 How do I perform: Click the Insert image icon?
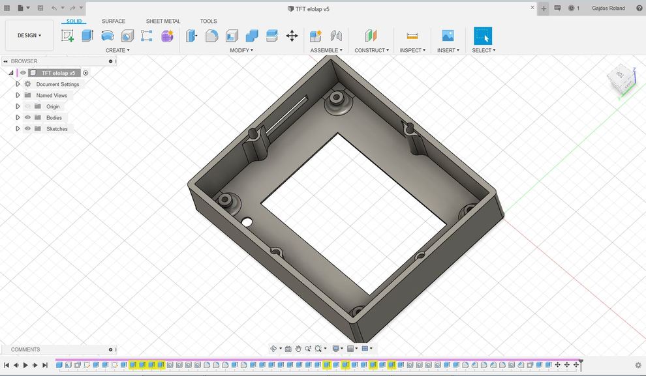448,36
